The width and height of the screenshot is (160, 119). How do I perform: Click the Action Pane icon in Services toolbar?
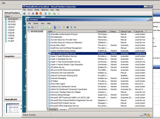coord(59,27)
